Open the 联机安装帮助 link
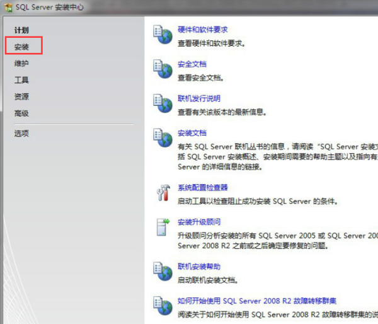This screenshot has height=324, width=378. click(x=199, y=267)
